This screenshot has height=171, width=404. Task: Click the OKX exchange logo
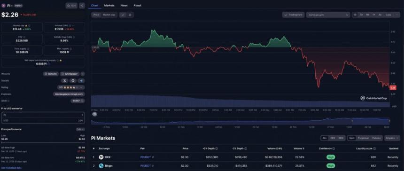101,157
